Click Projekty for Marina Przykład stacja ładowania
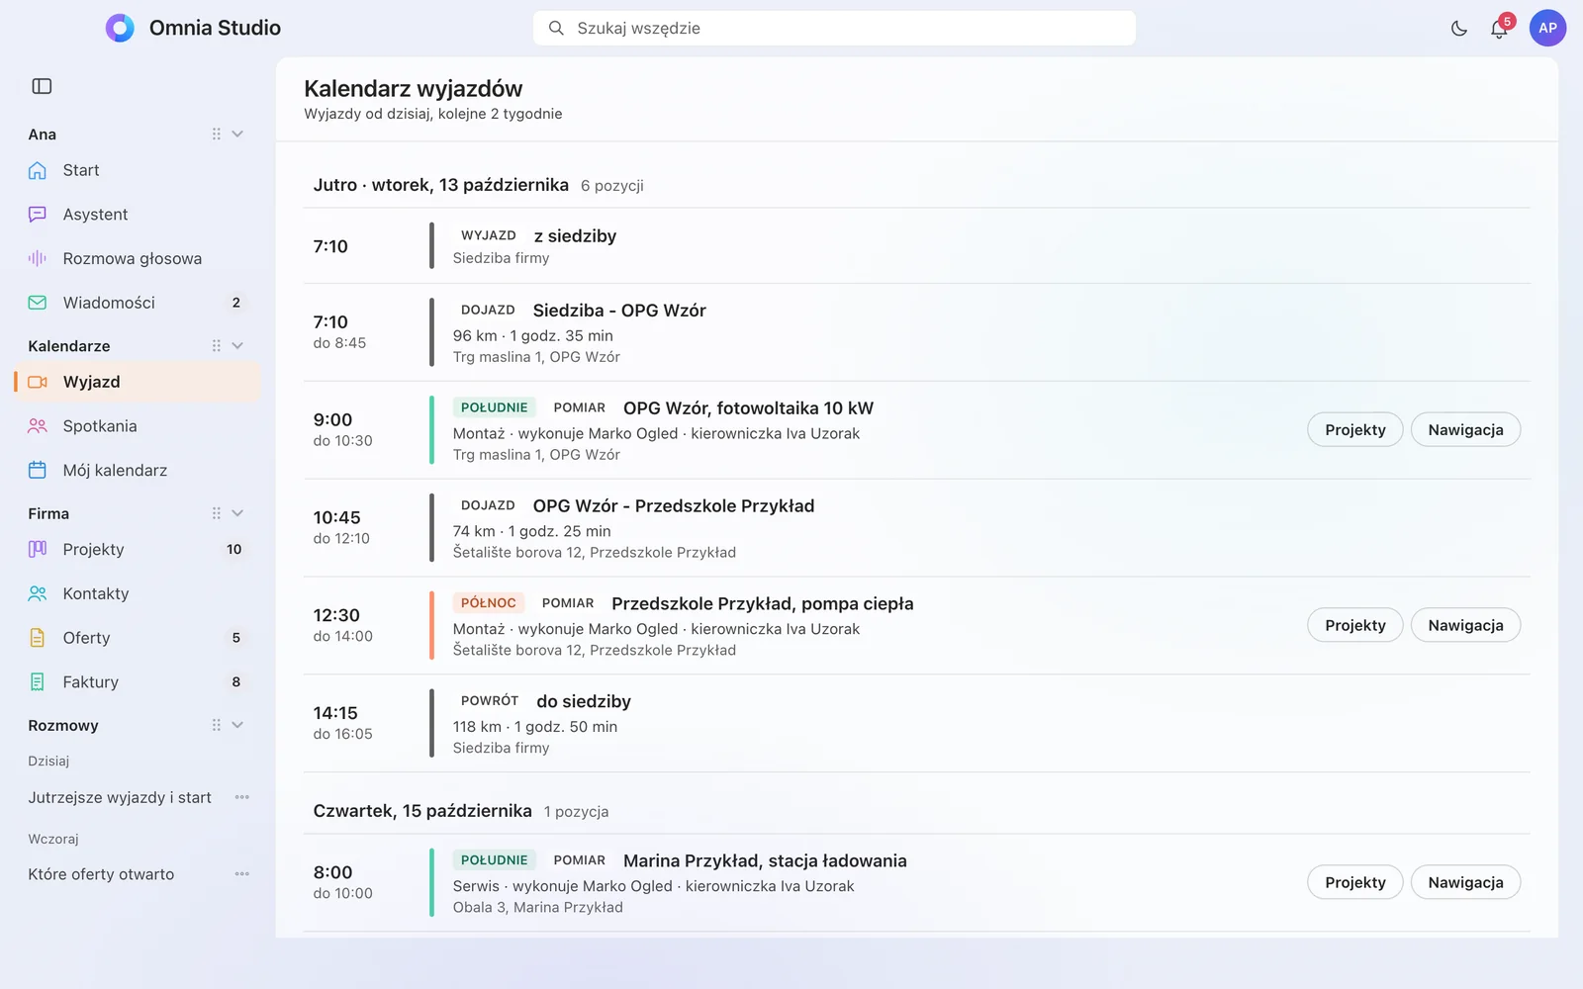 click(1354, 883)
